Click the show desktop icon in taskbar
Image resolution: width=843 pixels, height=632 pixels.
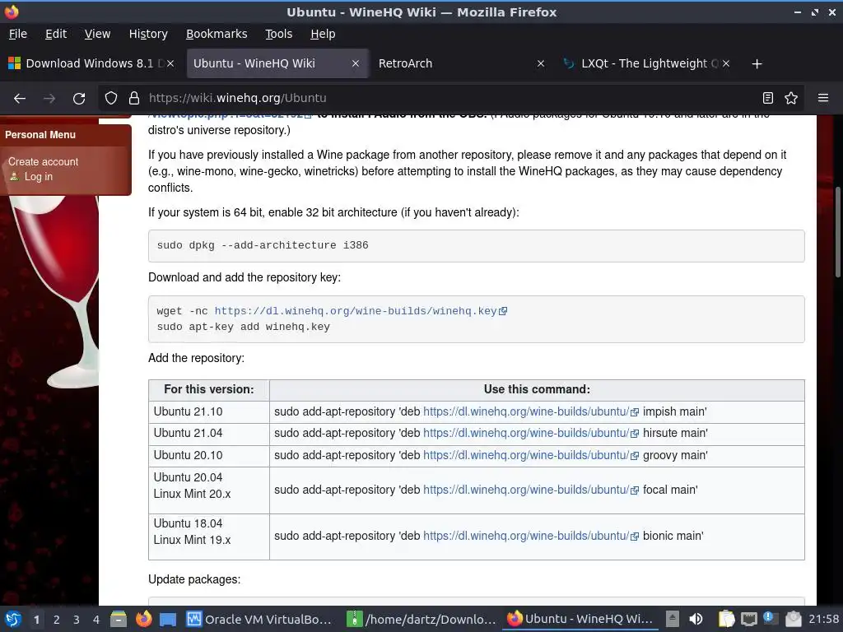168,619
